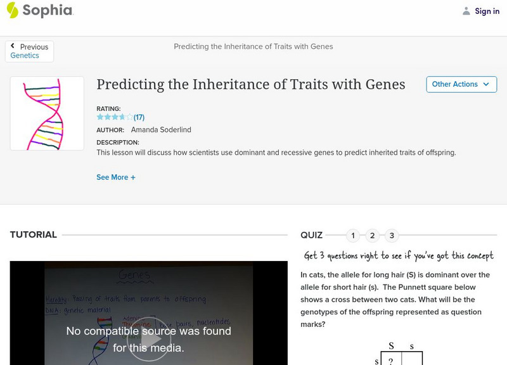Go to quiz question 2
Image resolution: width=507 pixels, height=365 pixels.
coord(373,236)
